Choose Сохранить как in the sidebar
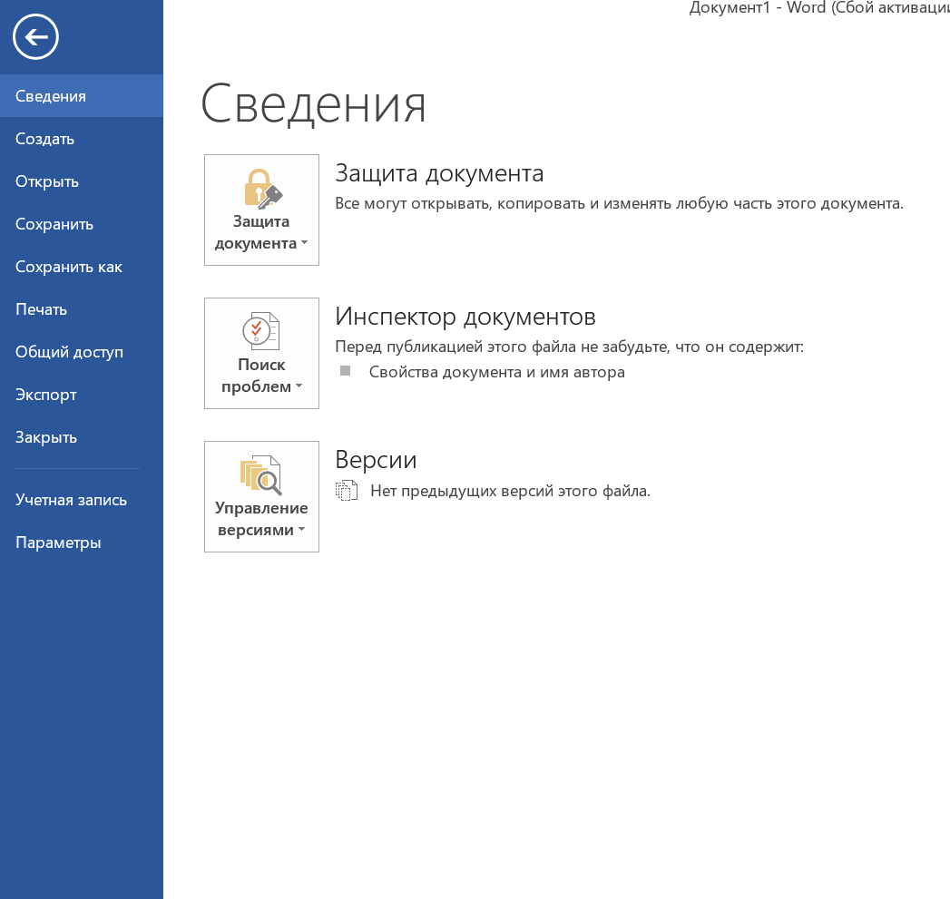Viewport: 950px width, 899px height. click(x=81, y=267)
